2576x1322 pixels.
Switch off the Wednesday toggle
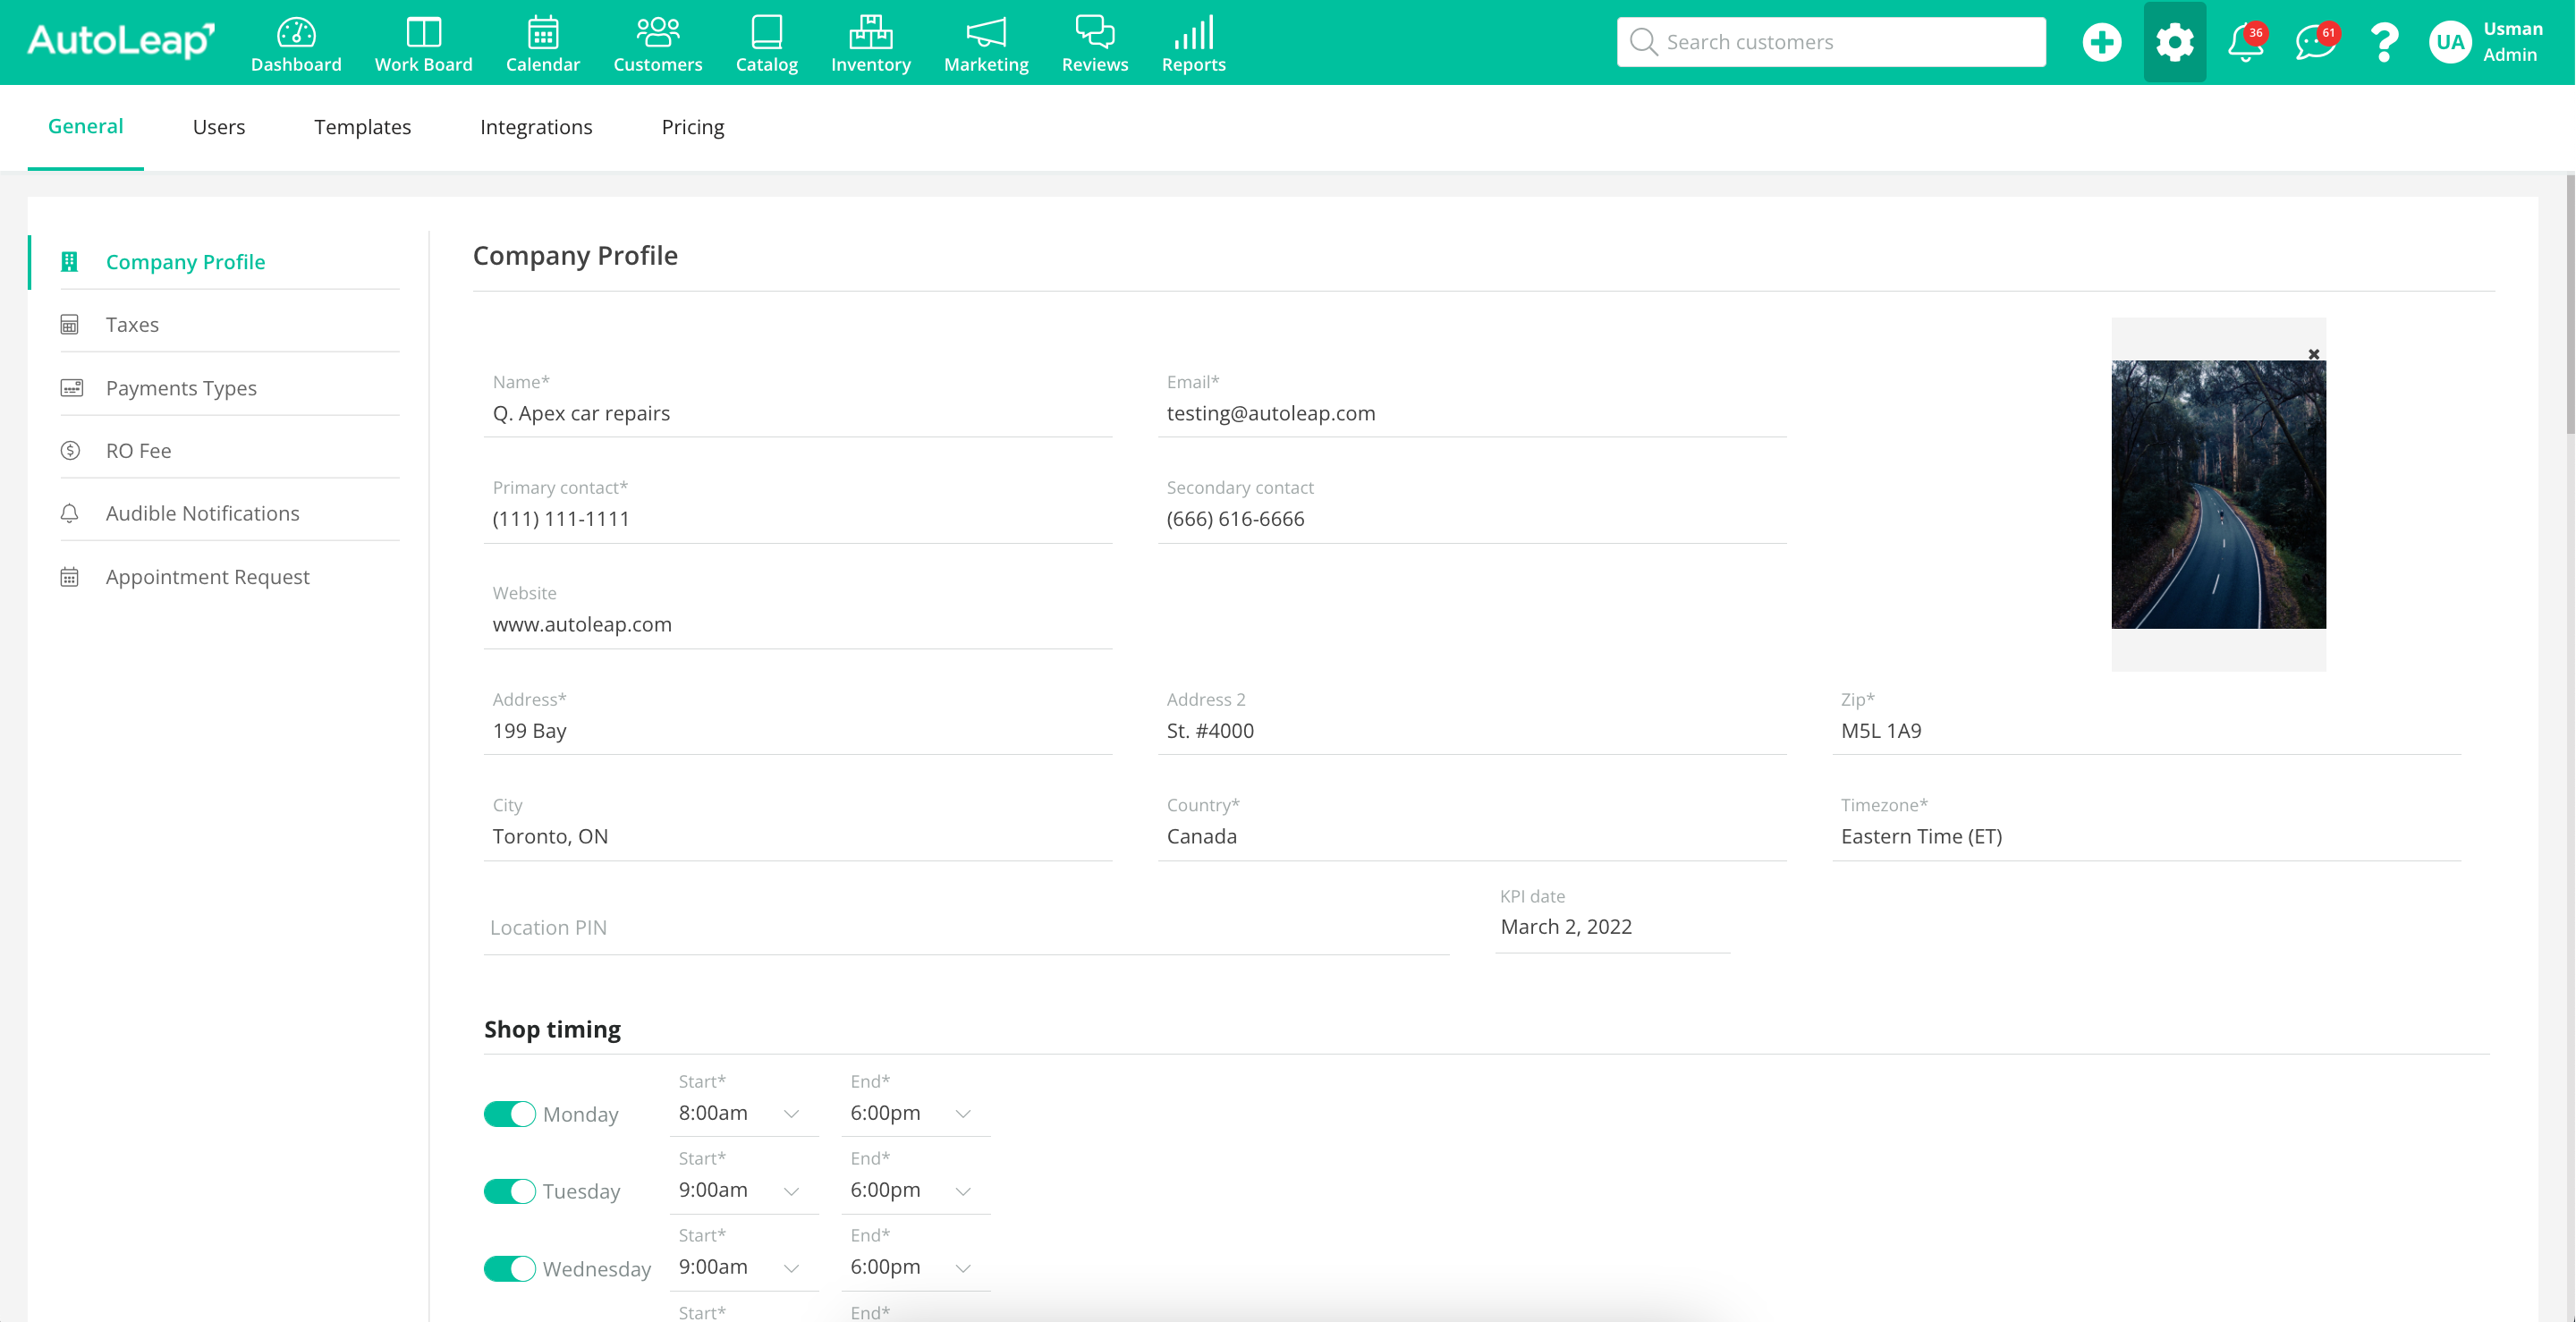(x=510, y=1268)
